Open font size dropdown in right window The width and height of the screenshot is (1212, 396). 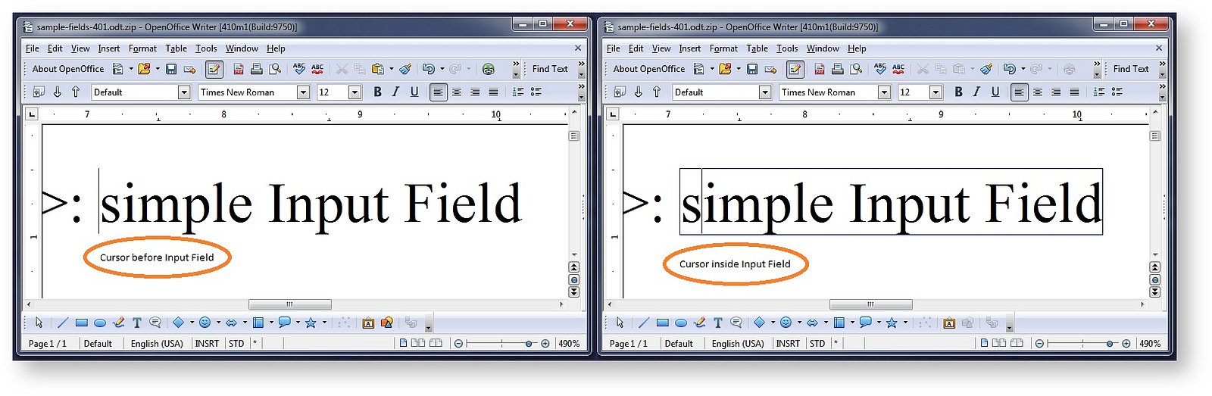[x=936, y=92]
